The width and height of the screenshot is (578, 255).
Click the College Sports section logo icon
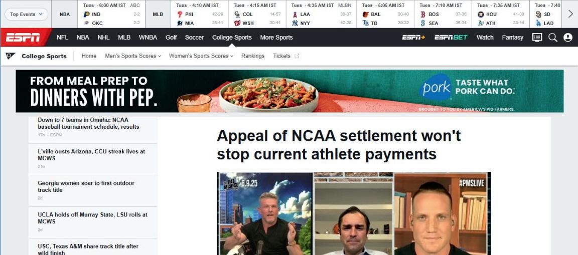pyautogui.click(x=11, y=56)
